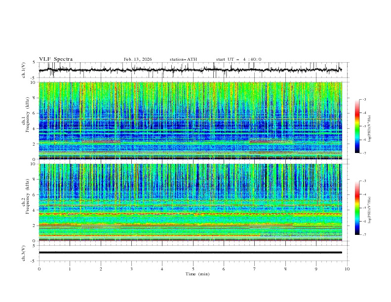Click the ch.1 PSD color bar

click(357, 126)
